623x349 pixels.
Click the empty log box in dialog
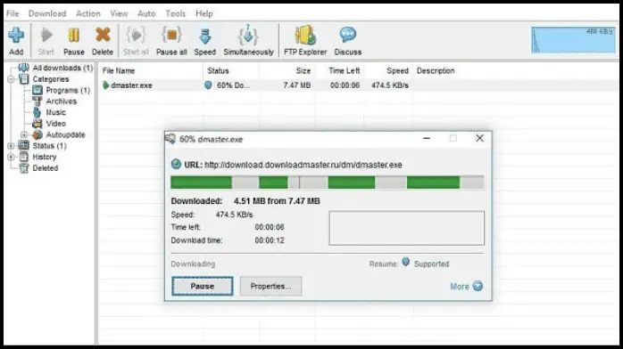click(x=406, y=228)
